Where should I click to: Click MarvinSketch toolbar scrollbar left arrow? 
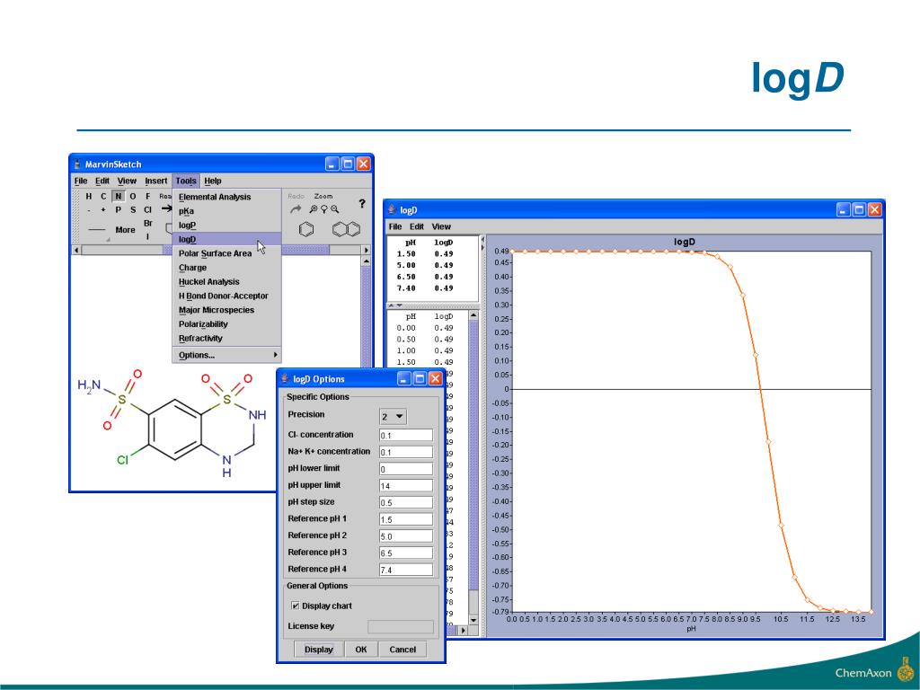(x=75, y=250)
